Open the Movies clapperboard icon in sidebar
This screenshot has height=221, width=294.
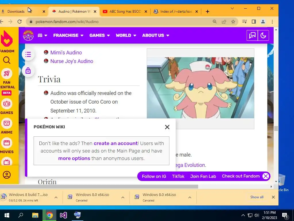point(7,143)
